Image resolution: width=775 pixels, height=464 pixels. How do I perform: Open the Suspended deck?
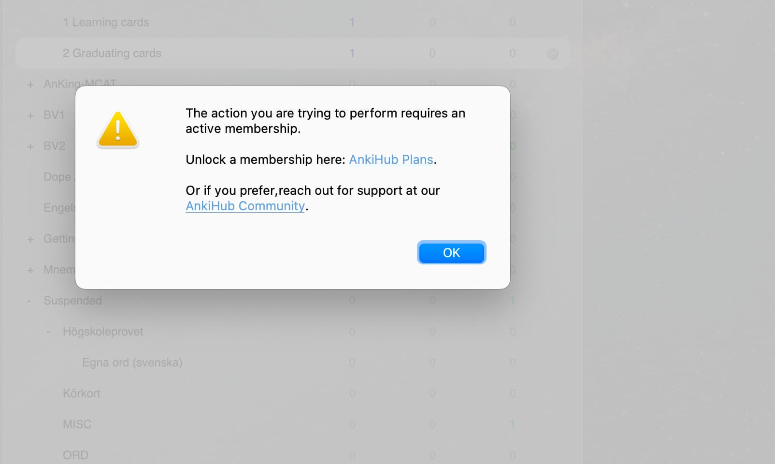pos(72,301)
